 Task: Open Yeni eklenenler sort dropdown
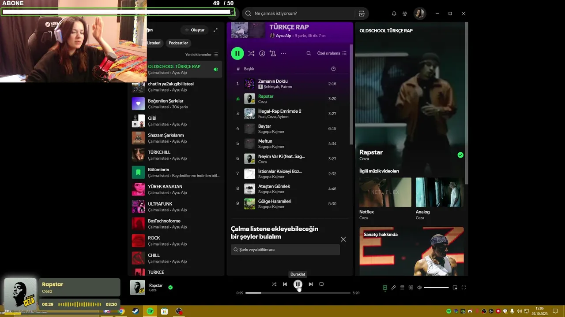pos(202,55)
